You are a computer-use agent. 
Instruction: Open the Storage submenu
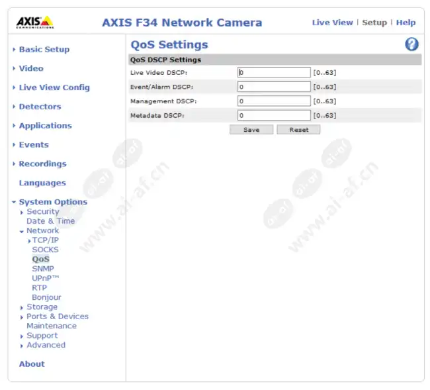tap(42, 307)
